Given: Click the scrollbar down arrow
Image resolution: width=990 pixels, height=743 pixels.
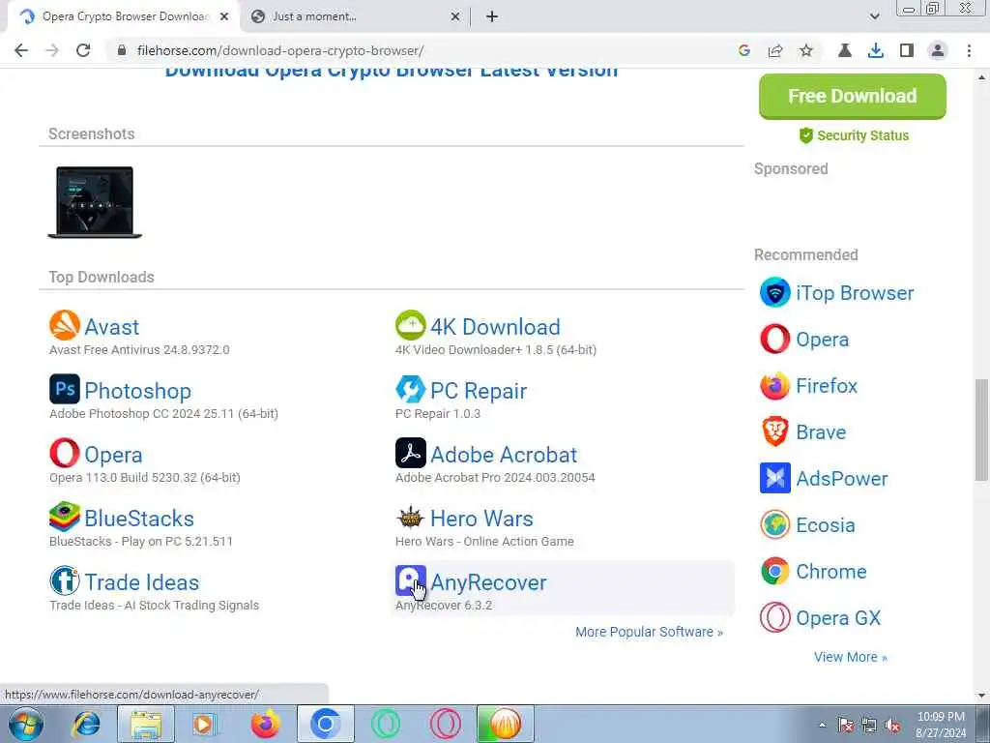Looking at the screenshot, I should coord(981,696).
